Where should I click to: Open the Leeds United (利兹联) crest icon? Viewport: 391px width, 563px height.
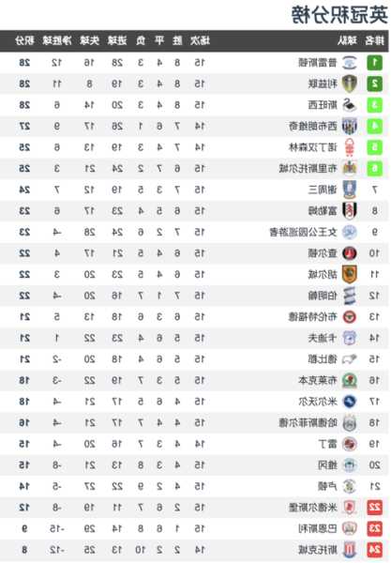pyautogui.click(x=349, y=84)
